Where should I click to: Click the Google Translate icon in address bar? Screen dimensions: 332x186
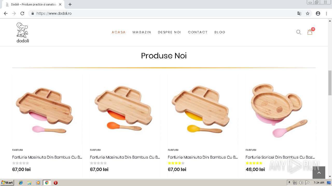point(299,13)
